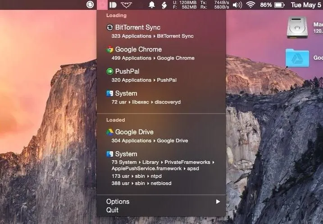Screen dimensions: 323x224
Task: Click the 73 System Library PrivateFrameworks path
Action: 163,162
